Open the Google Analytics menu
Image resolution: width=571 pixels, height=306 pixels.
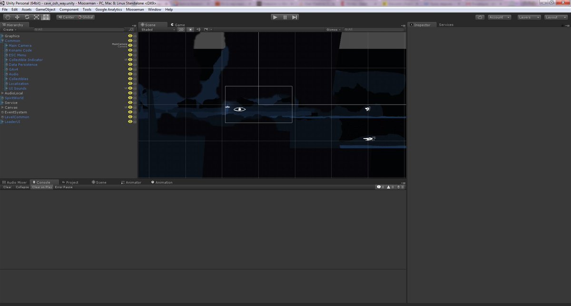[x=108, y=10]
